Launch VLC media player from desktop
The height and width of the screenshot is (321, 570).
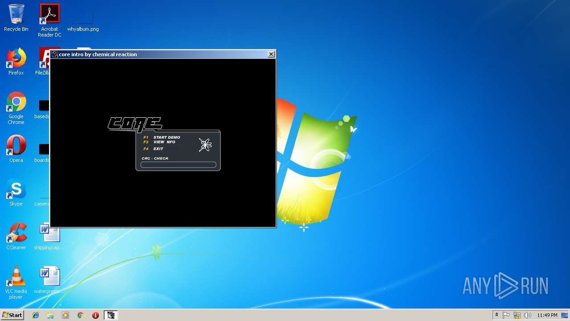click(16, 283)
